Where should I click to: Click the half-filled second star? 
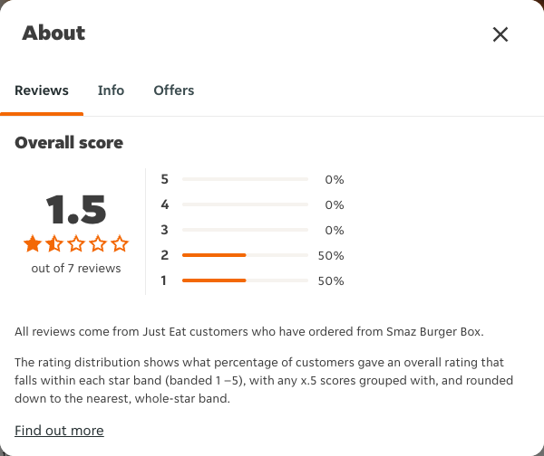(54, 243)
